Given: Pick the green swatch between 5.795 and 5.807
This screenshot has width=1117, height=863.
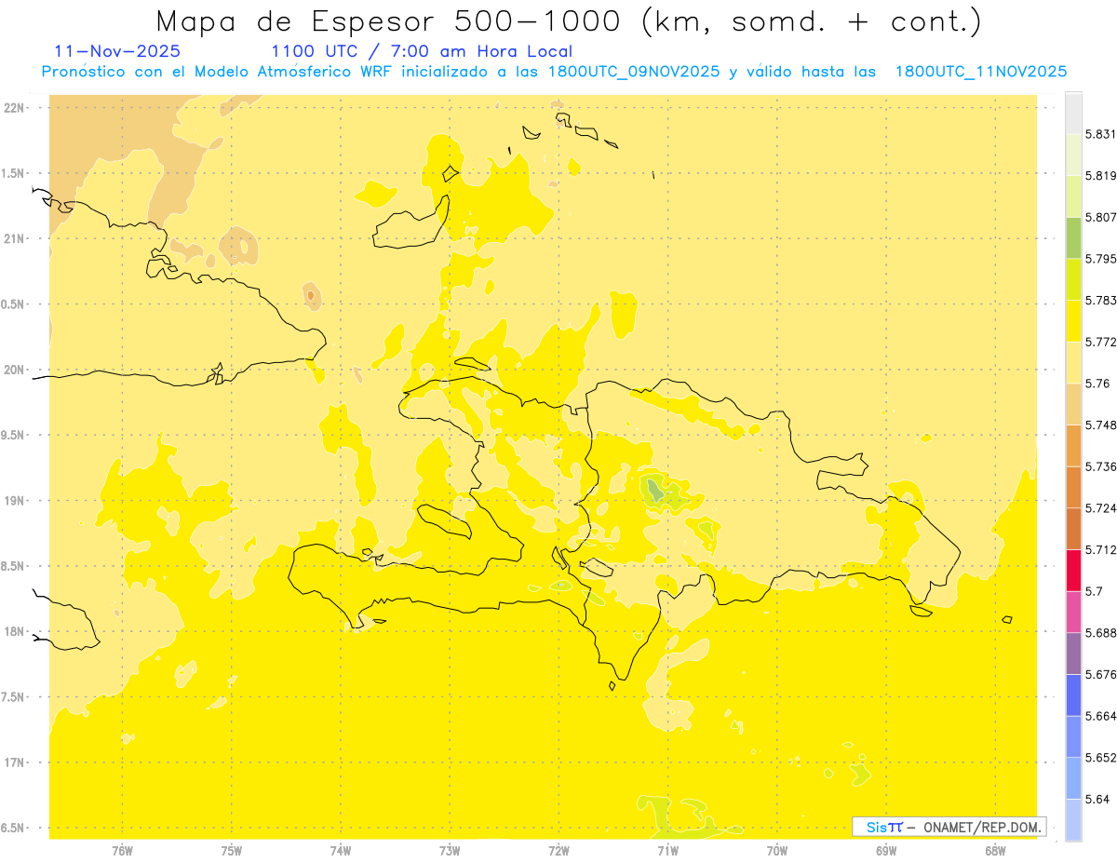Looking at the screenshot, I should click(x=1073, y=237).
